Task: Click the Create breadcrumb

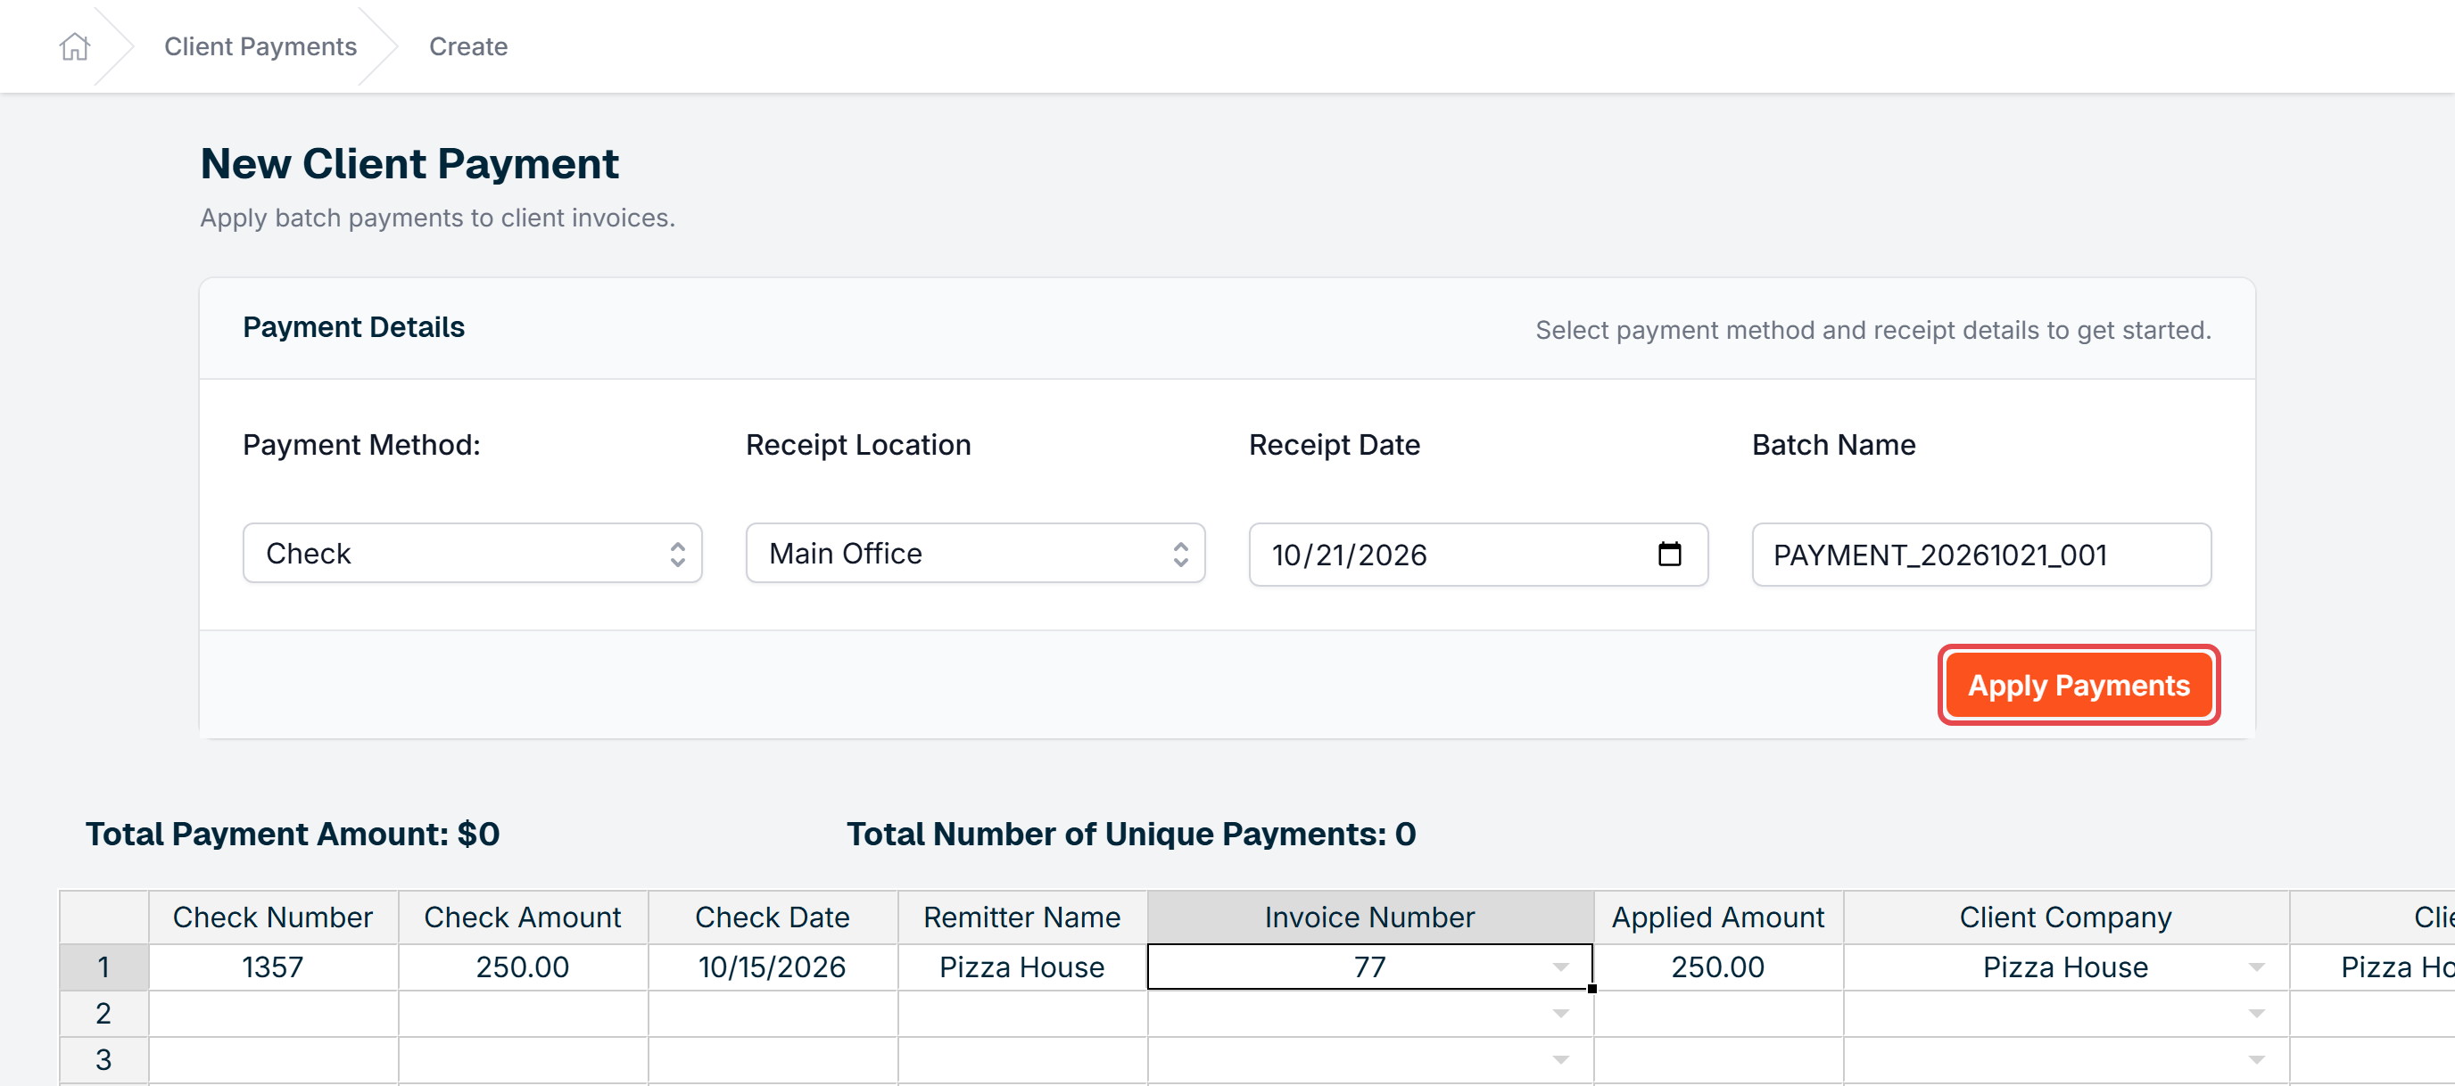Action: (468, 45)
